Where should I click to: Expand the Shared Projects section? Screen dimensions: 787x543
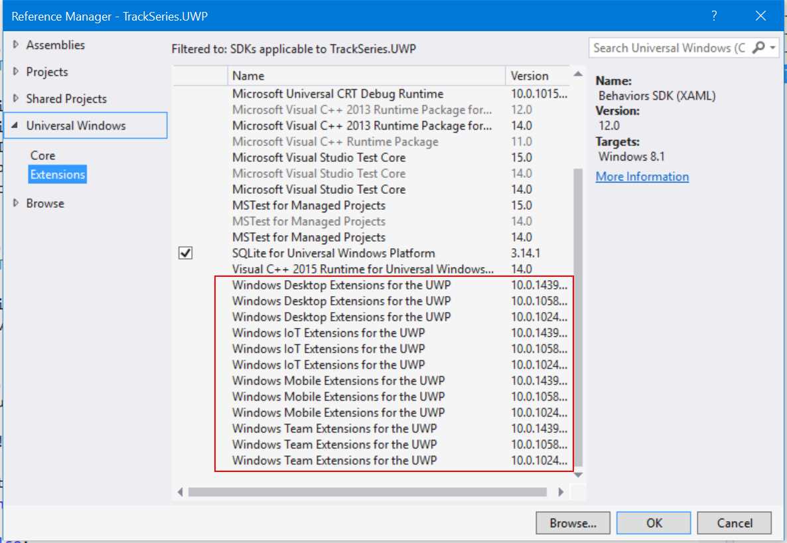[x=15, y=98]
